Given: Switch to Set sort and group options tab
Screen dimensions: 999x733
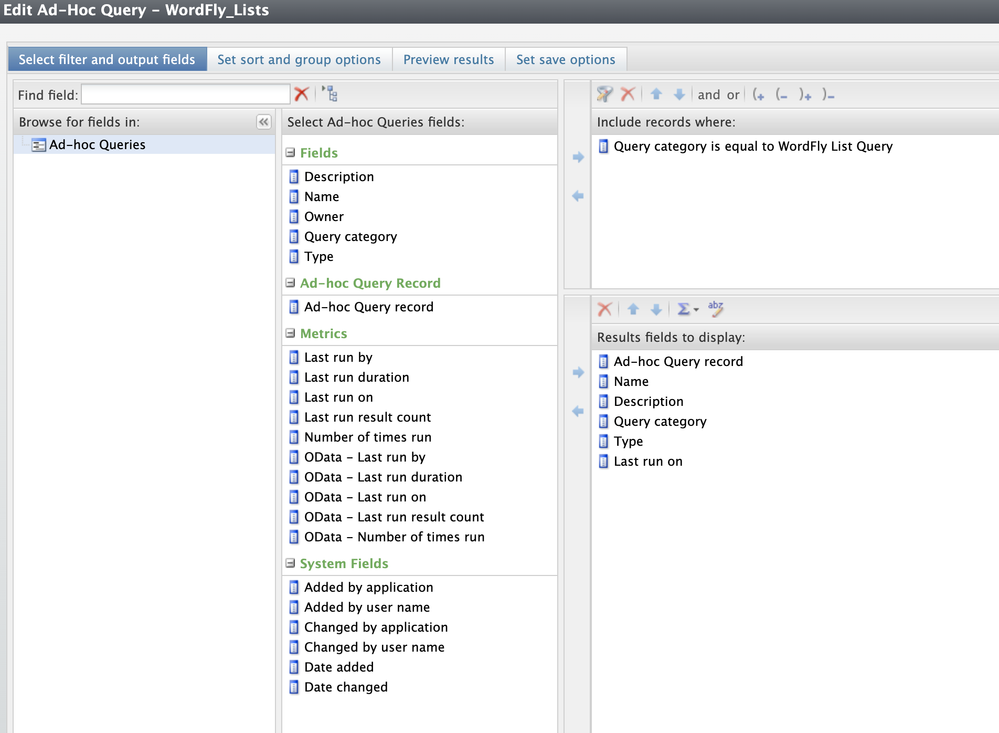Looking at the screenshot, I should 299,59.
